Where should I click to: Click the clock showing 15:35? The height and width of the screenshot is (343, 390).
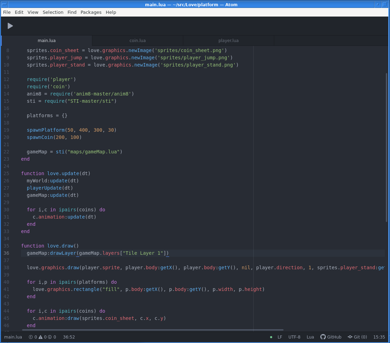click(379, 337)
